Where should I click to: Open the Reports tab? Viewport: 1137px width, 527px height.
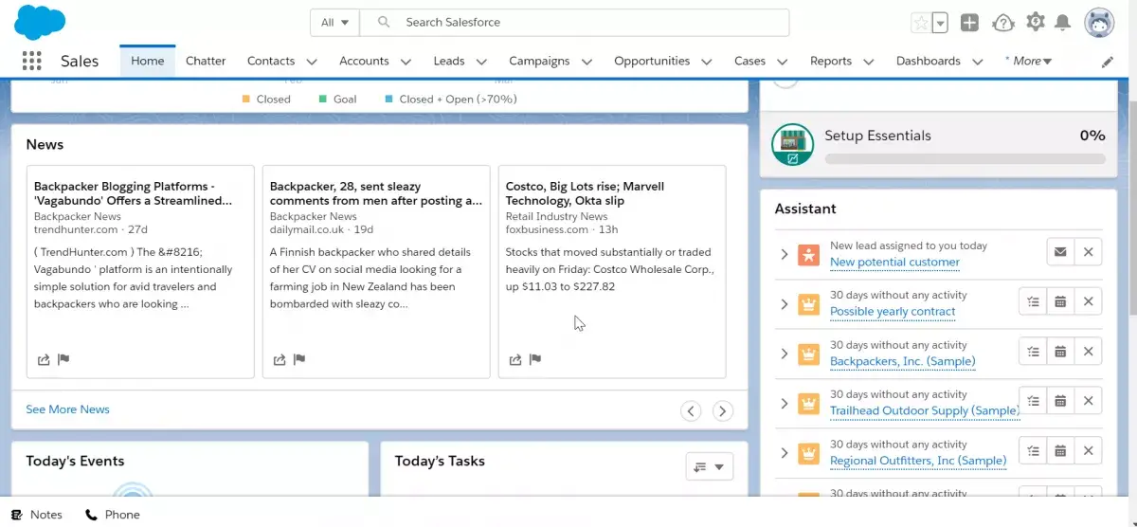pos(831,61)
